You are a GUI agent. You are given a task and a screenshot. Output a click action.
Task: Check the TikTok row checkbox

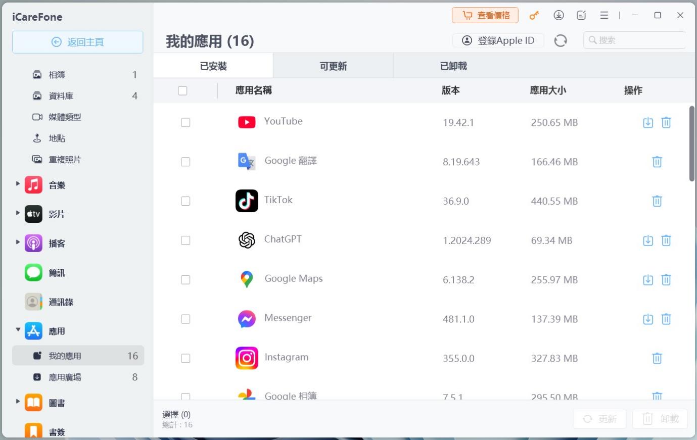click(185, 201)
